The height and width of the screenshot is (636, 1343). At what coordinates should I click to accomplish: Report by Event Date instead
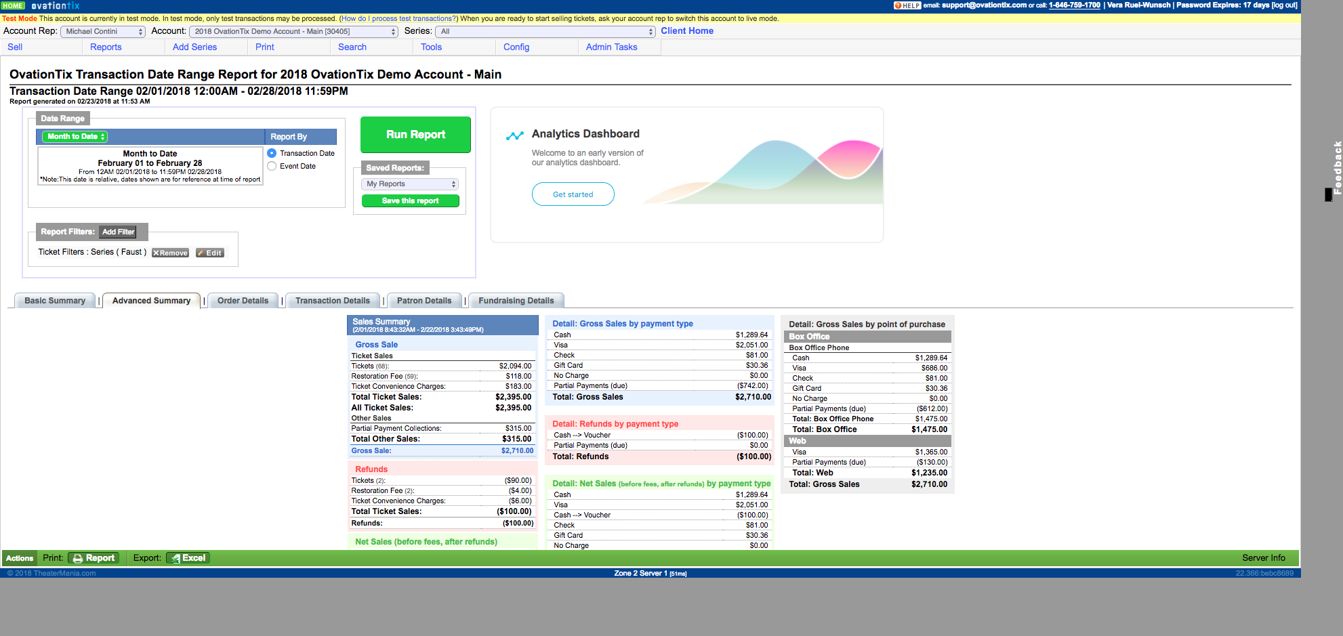click(272, 165)
